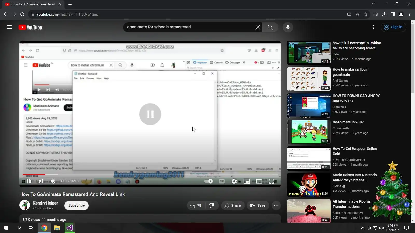Open Chrome's three-dot menu
Viewport: 415px width, 233px height.
(409, 14)
